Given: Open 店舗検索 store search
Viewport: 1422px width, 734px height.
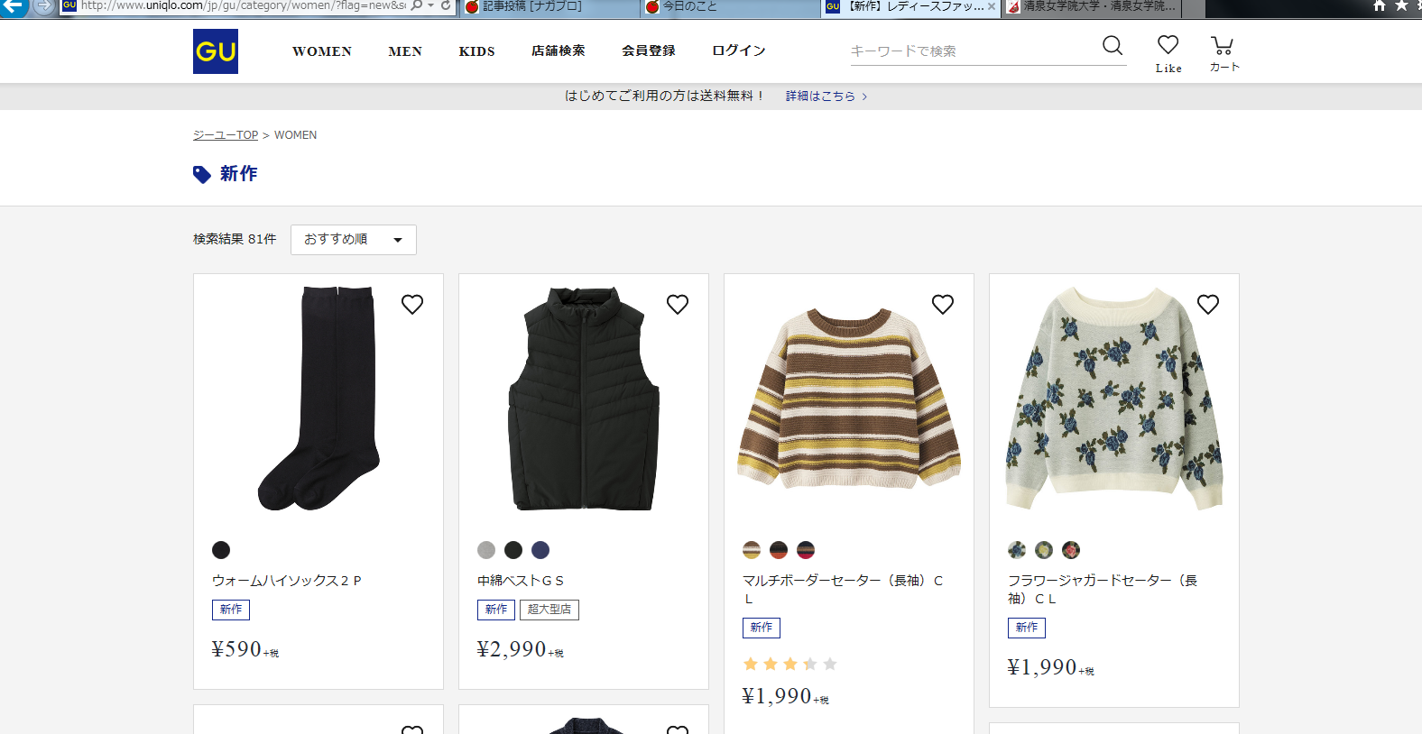Looking at the screenshot, I should pos(559,51).
